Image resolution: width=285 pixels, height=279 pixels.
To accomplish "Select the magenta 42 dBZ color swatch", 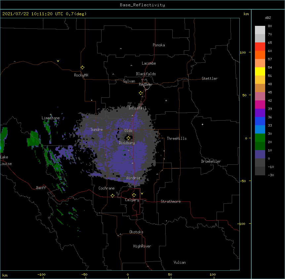I will pyautogui.click(x=260, y=104).
